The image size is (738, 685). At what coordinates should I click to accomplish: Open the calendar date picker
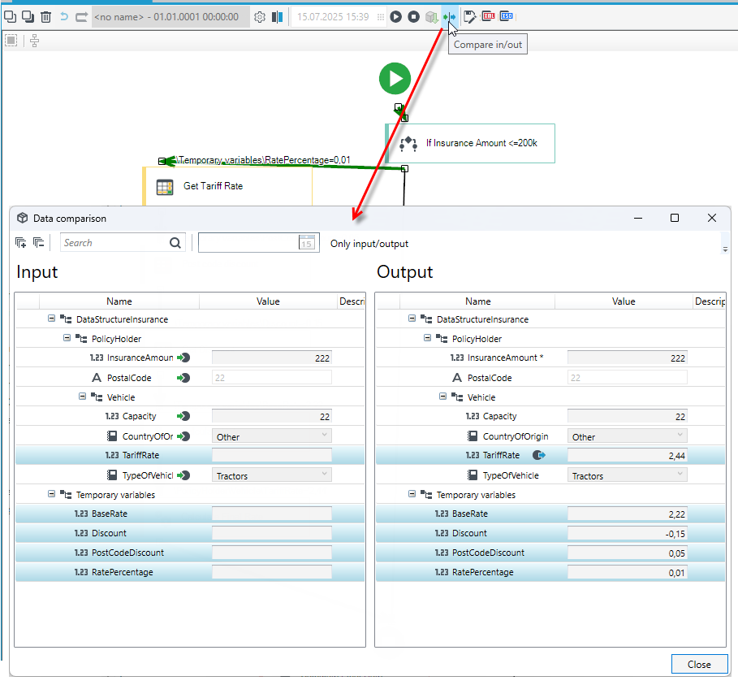pos(306,243)
